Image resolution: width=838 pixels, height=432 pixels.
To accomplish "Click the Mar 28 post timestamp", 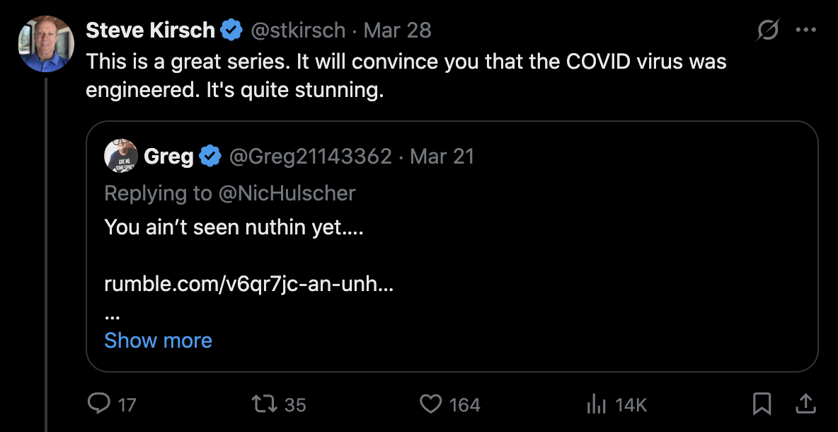I will click(397, 30).
